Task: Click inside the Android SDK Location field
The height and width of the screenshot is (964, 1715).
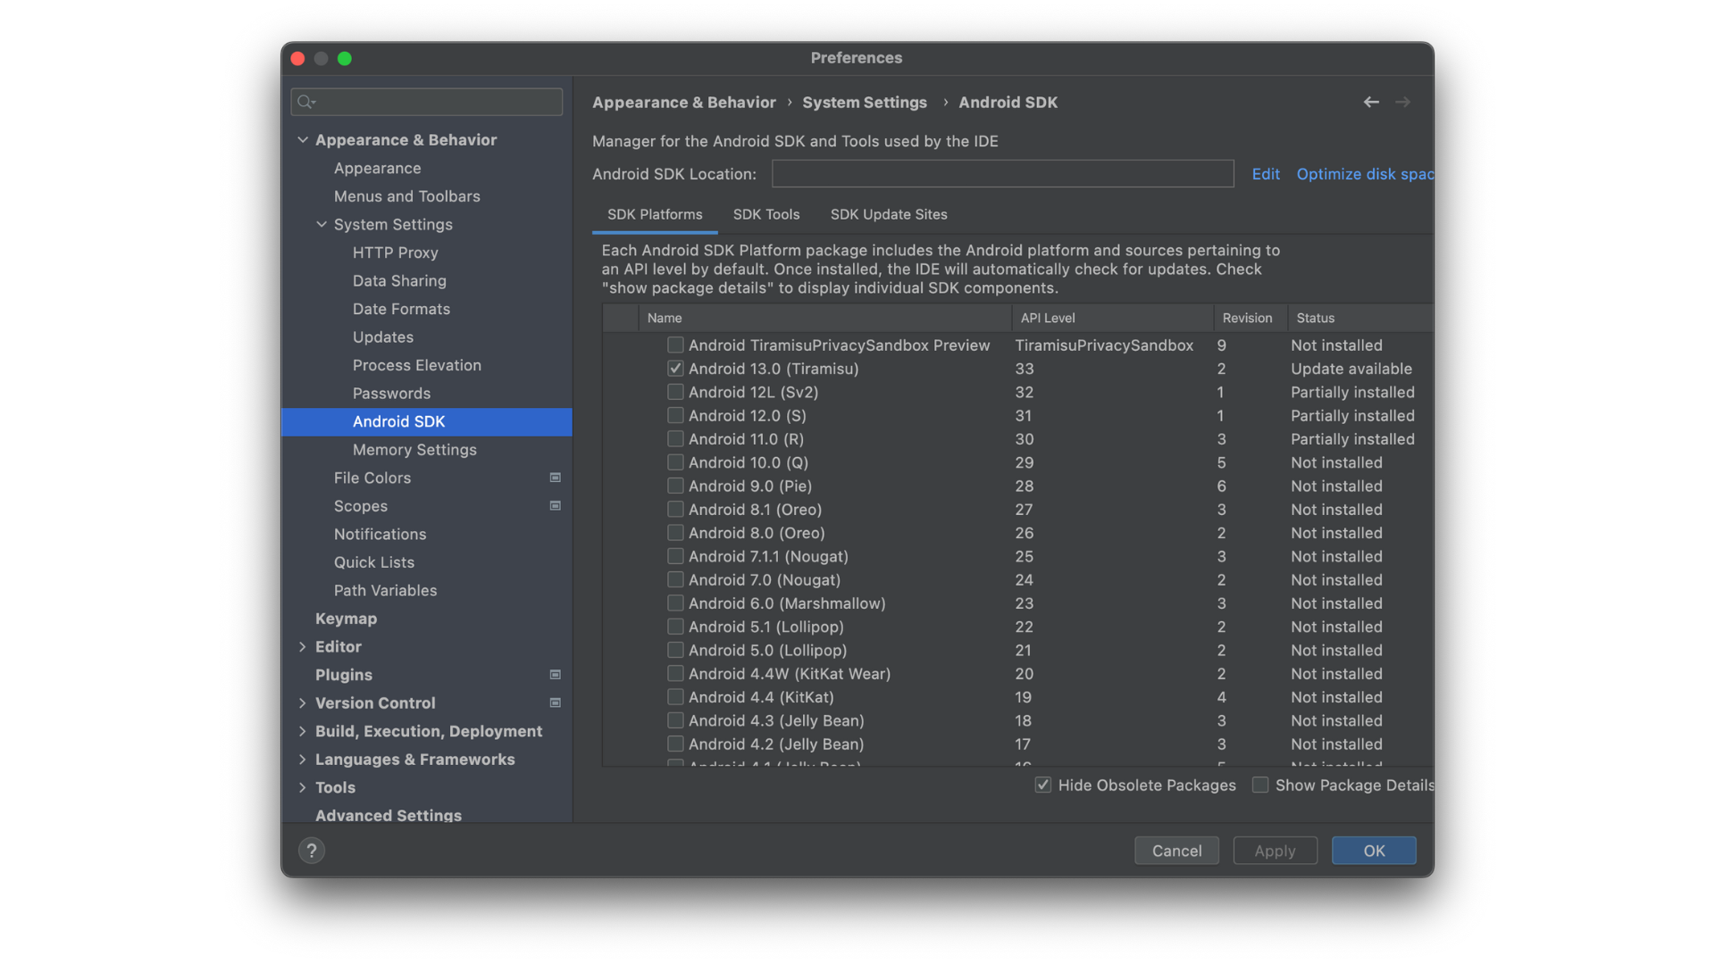Action: (1000, 173)
